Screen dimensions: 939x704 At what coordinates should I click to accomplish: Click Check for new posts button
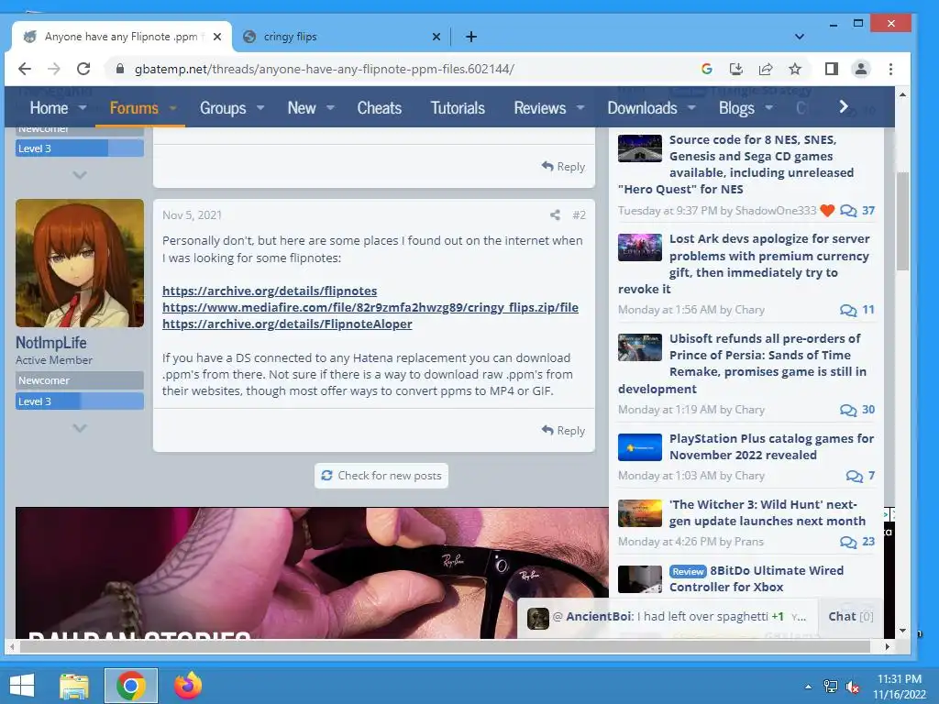[381, 476]
